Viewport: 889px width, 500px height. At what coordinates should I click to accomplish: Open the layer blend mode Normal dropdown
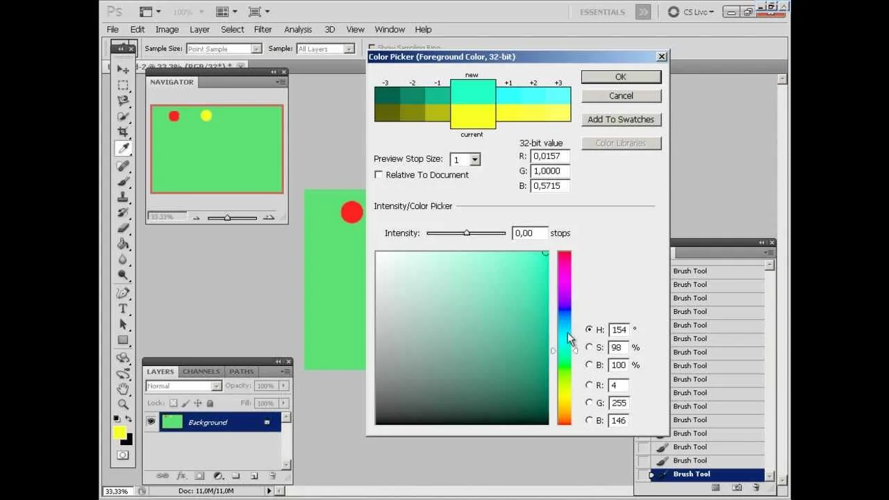coord(183,386)
